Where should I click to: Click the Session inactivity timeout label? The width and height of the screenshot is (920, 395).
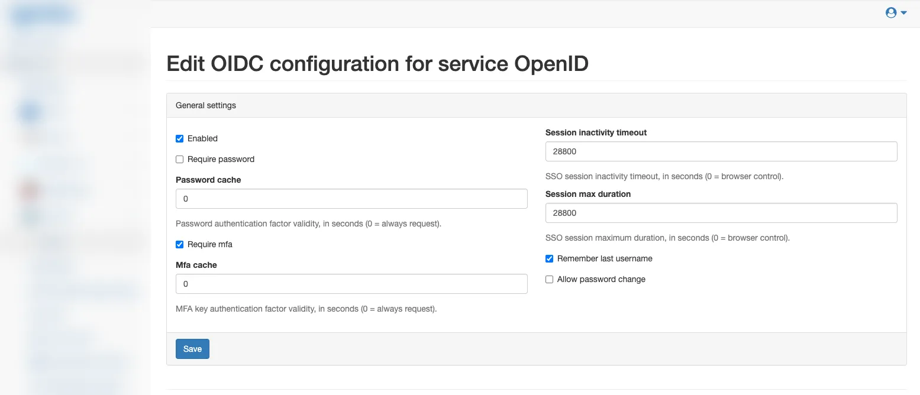(596, 132)
